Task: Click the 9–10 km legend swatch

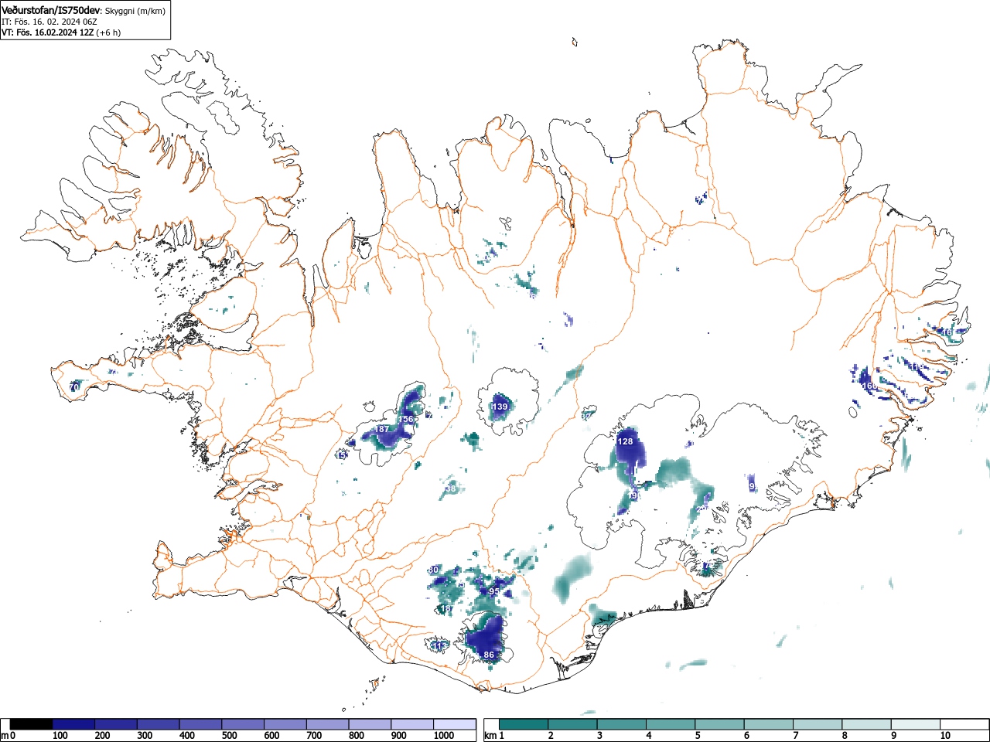Action: (916, 724)
